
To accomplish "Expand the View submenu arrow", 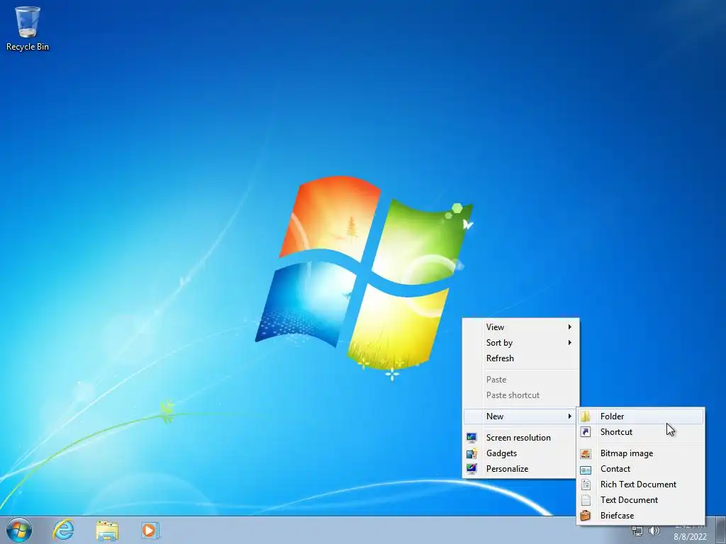I will pyautogui.click(x=570, y=327).
